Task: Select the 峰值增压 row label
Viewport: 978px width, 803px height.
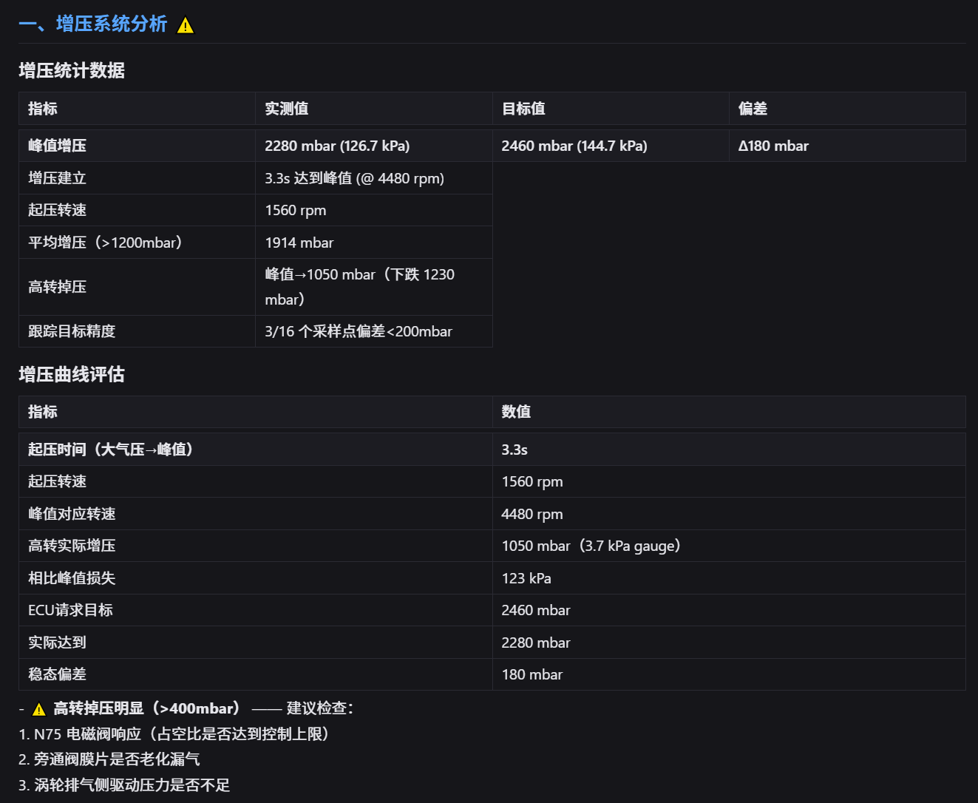Action: (x=57, y=146)
